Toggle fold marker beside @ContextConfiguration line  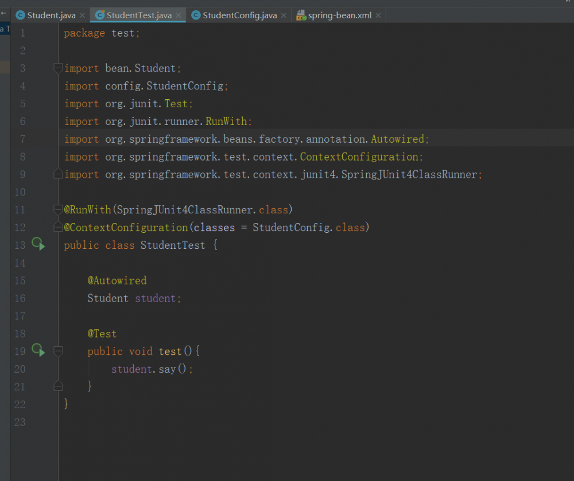pos(57,228)
